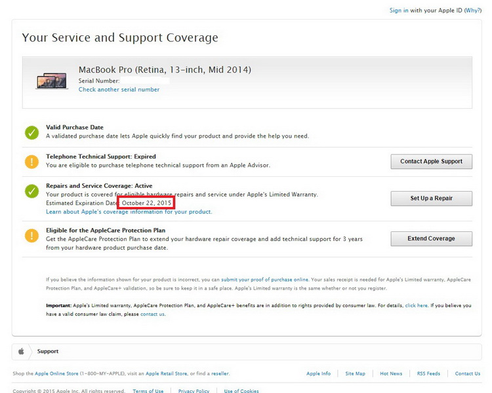Select Support in the breadcrumb bar
Image resolution: width=492 pixels, height=393 pixels.
pos(48,351)
